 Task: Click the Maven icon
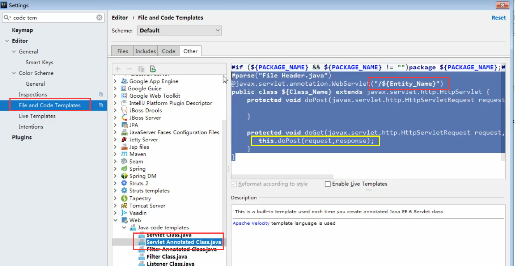point(124,154)
